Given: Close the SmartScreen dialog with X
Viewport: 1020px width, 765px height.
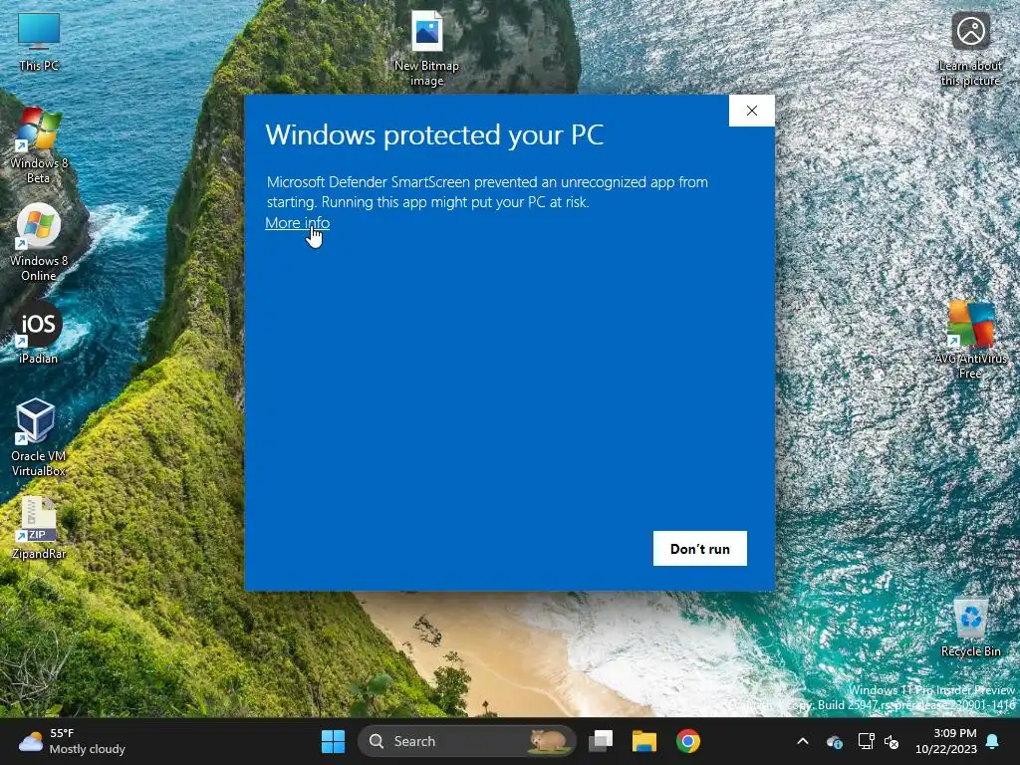Looking at the screenshot, I should point(752,111).
